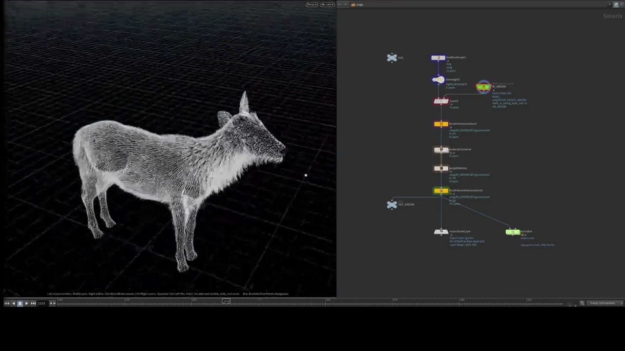Screen dimensions: 625x351
Task: Select the houdinihairprocedural node
Action: tap(441, 124)
